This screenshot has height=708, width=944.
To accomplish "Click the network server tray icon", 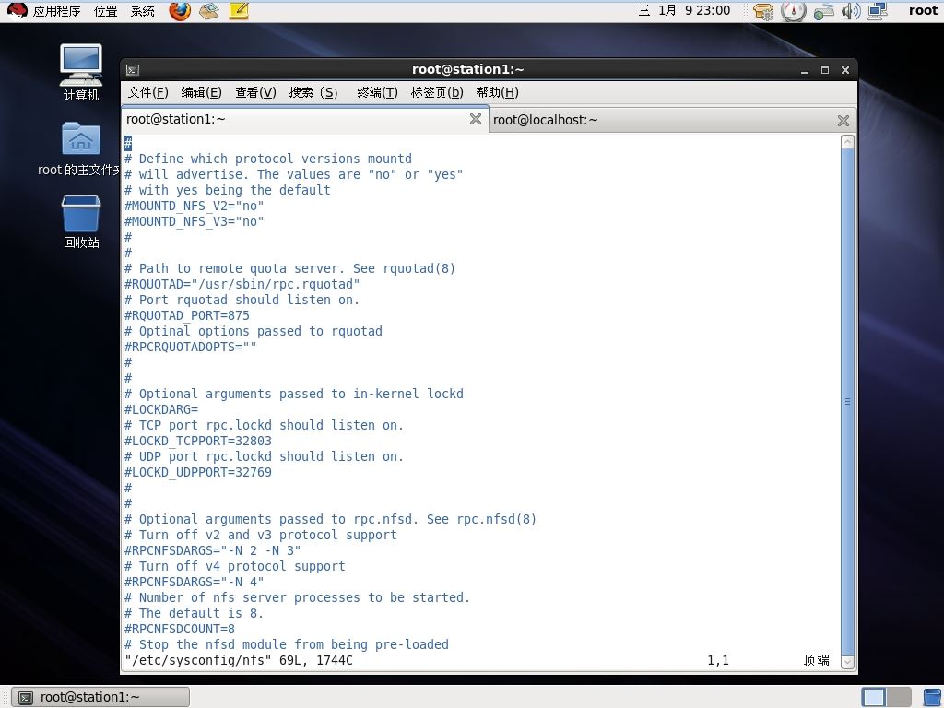I will click(x=823, y=11).
